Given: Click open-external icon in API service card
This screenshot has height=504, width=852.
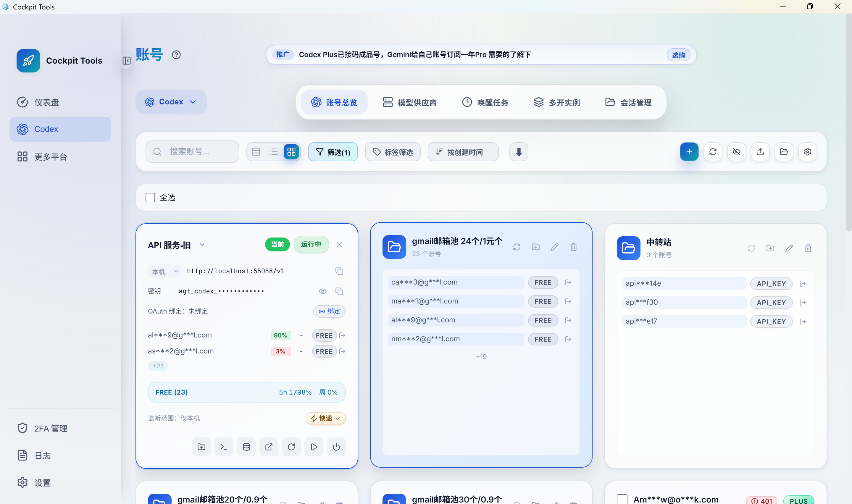Looking at the screenshot, I should tap(269, 447).
